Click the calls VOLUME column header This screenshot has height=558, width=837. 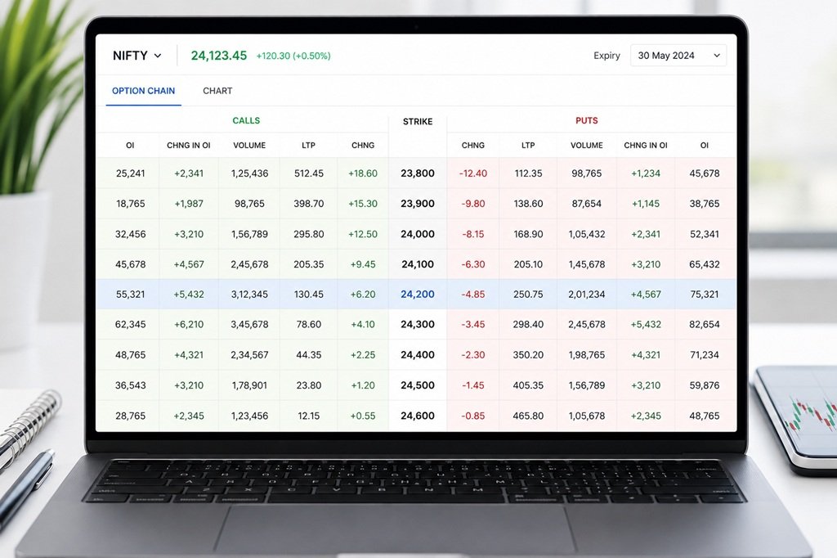(249, 146)
